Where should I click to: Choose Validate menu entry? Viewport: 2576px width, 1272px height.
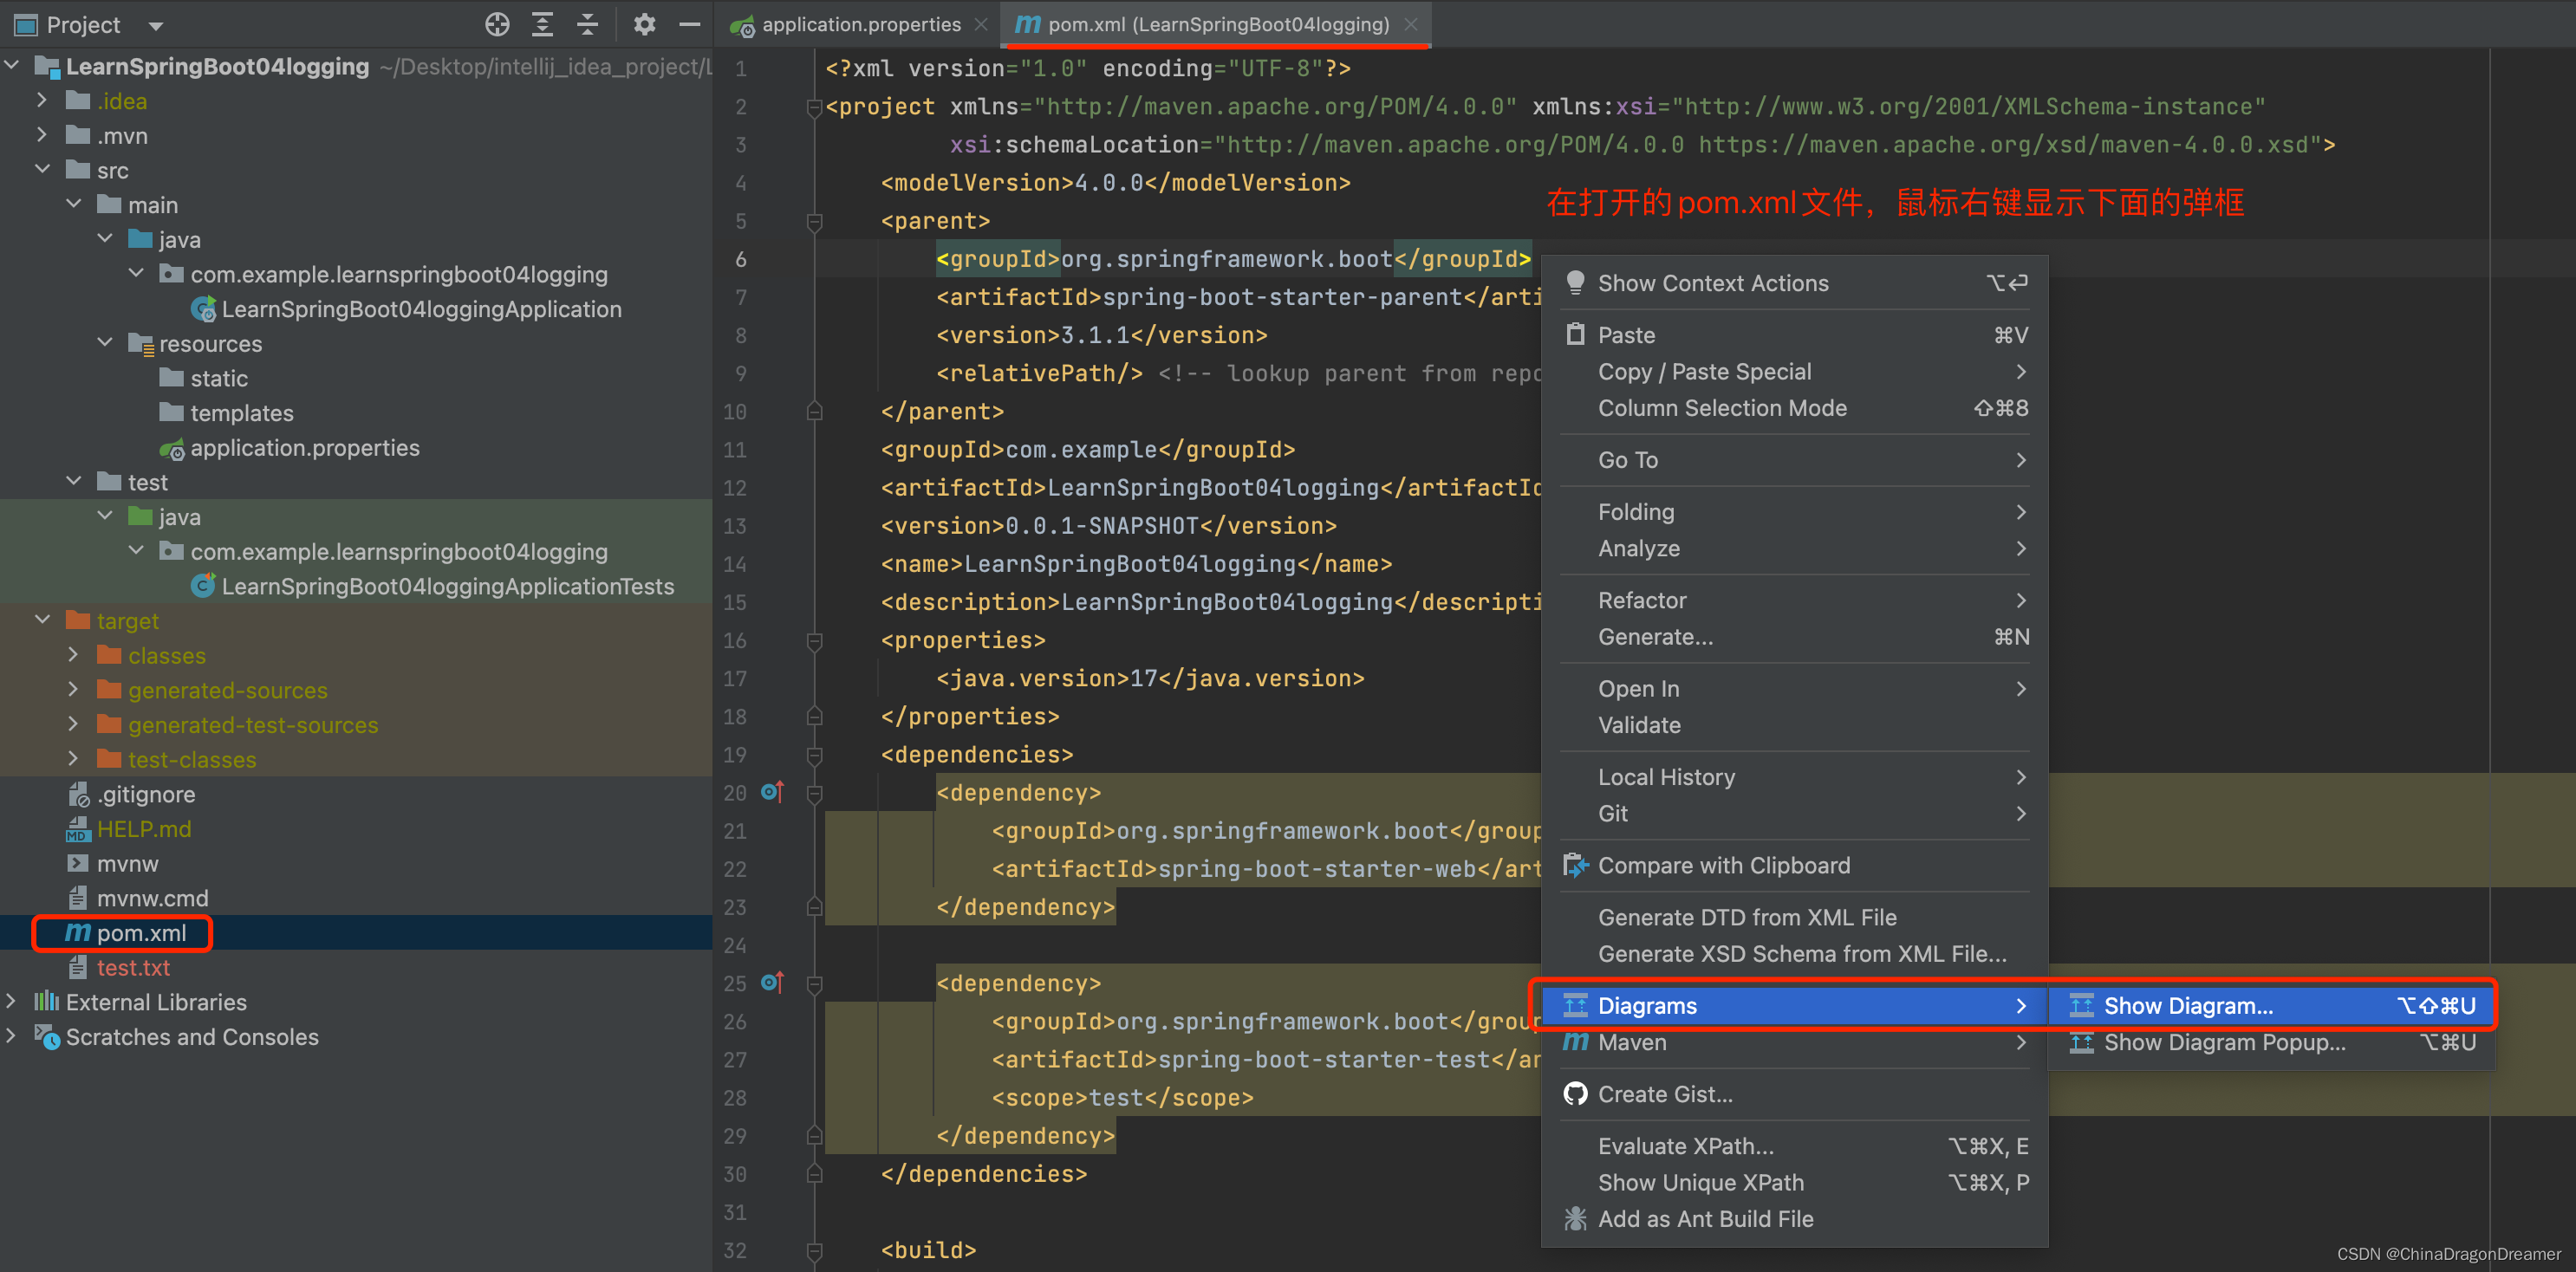1795,725
